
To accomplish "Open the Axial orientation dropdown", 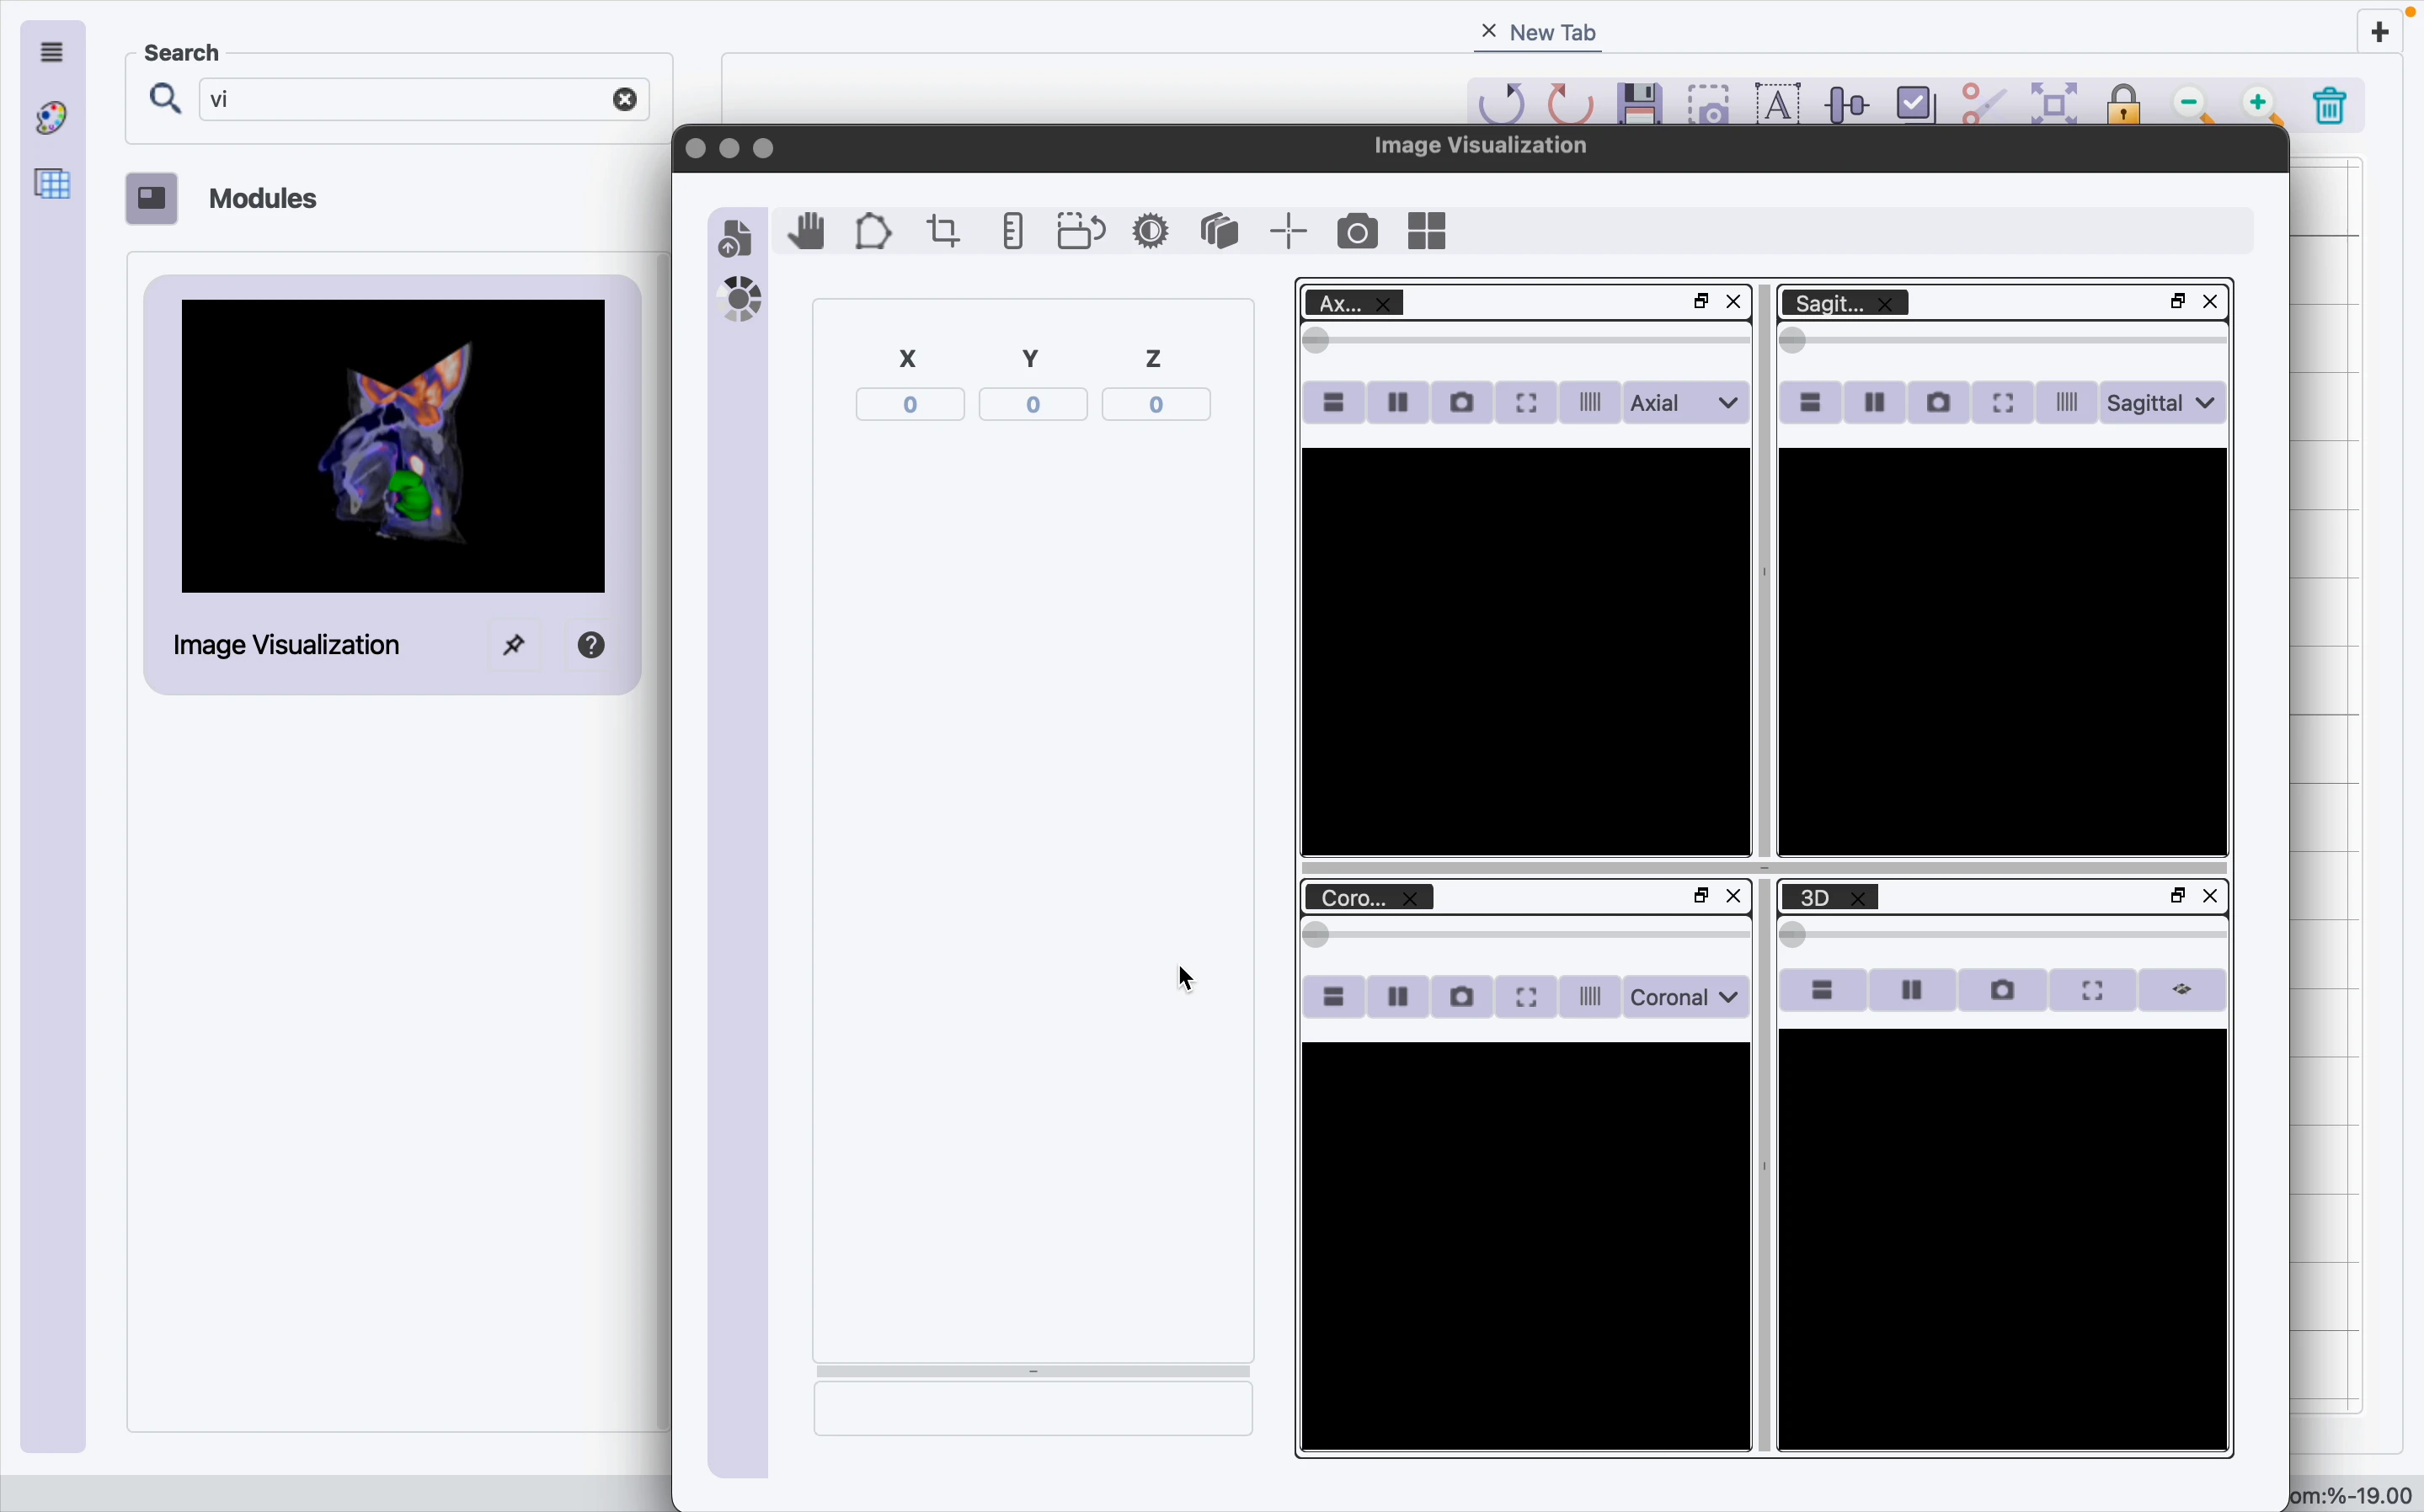I will tap(1688, 404).
